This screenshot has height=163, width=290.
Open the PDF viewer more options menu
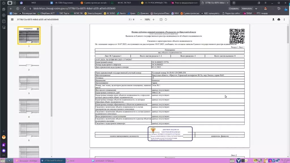click(284, 20)
